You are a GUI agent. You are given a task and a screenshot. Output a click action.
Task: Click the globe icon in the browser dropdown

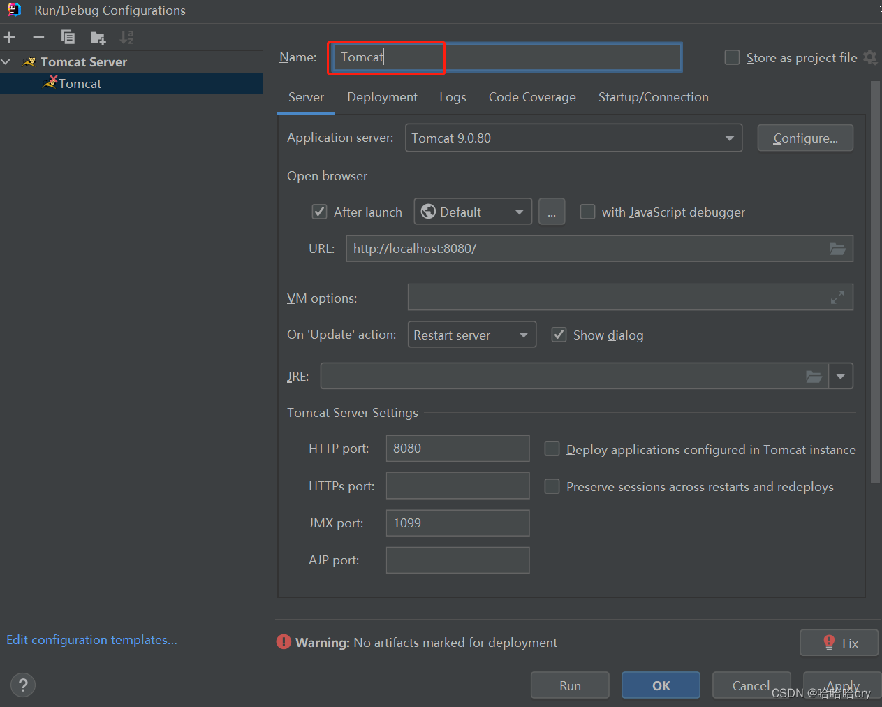point(429,212)
